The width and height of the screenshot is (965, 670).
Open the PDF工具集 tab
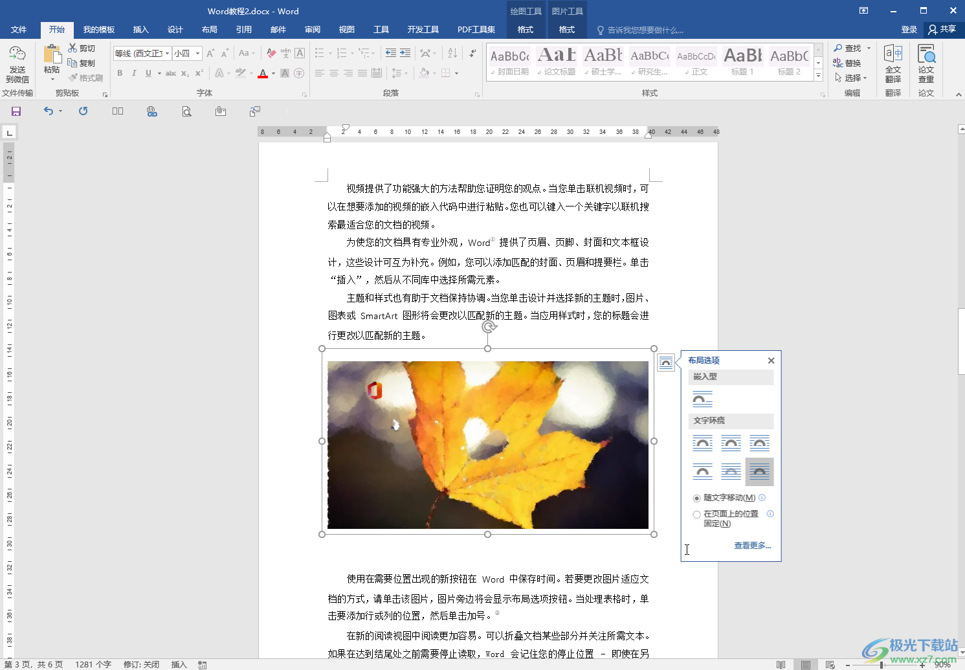pyautogui.click(x=476, y=30)
